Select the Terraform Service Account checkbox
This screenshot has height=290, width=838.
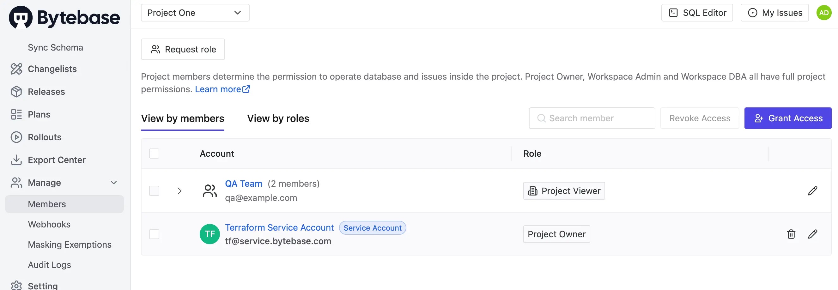[x=154, y=234]
